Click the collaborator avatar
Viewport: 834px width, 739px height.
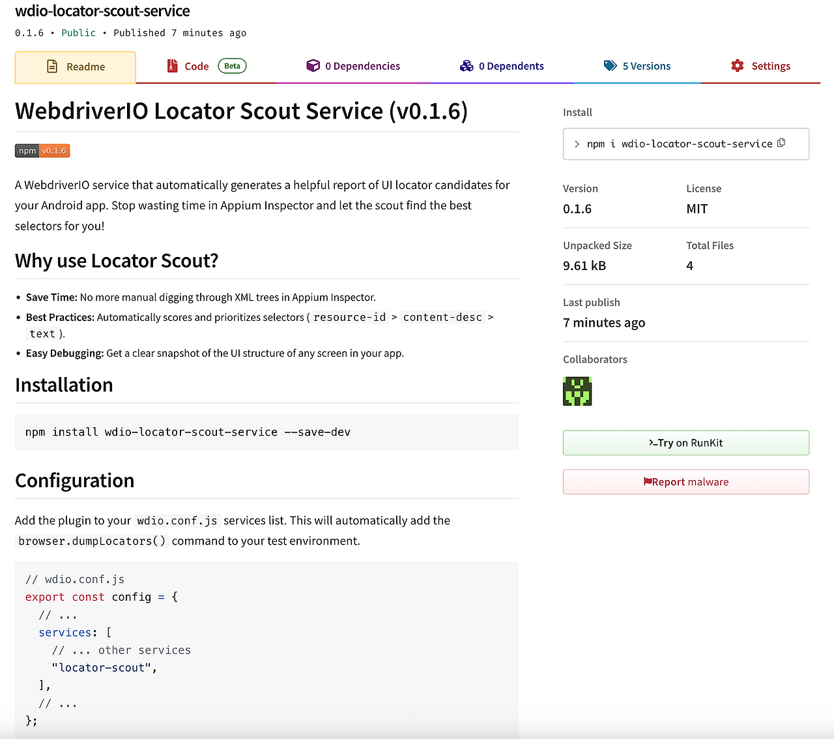(577, 391)
